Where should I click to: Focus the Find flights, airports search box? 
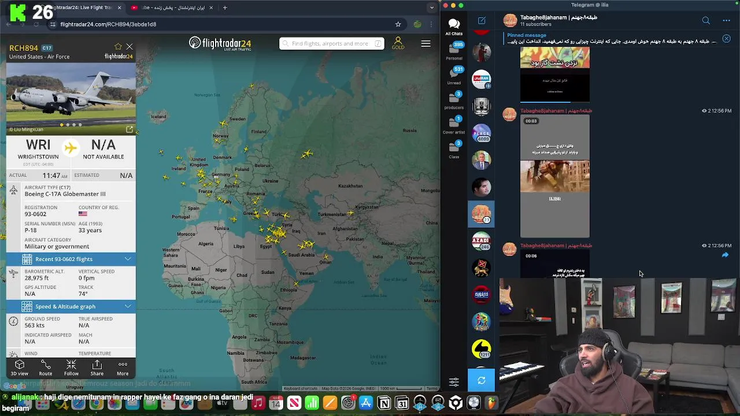click(x=331, y=43)
